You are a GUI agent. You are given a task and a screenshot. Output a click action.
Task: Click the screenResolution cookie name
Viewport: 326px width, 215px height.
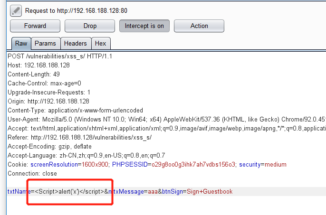54,165
